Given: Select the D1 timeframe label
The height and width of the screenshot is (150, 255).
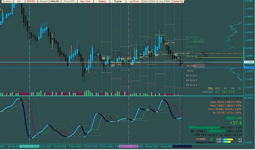Looking at the screenshot, I should click(240, 89).
